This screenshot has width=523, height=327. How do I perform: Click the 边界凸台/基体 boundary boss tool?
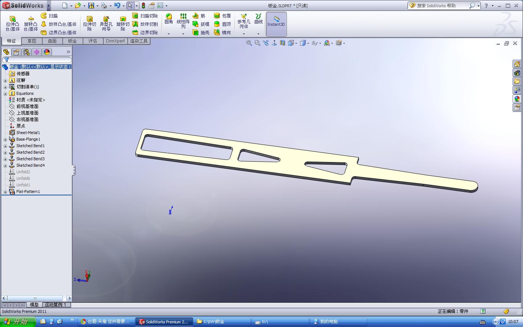pos(59,32)
